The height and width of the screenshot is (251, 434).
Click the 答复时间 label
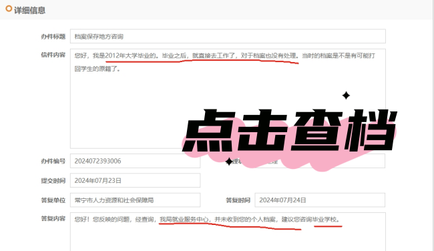(x=238, y=200)
